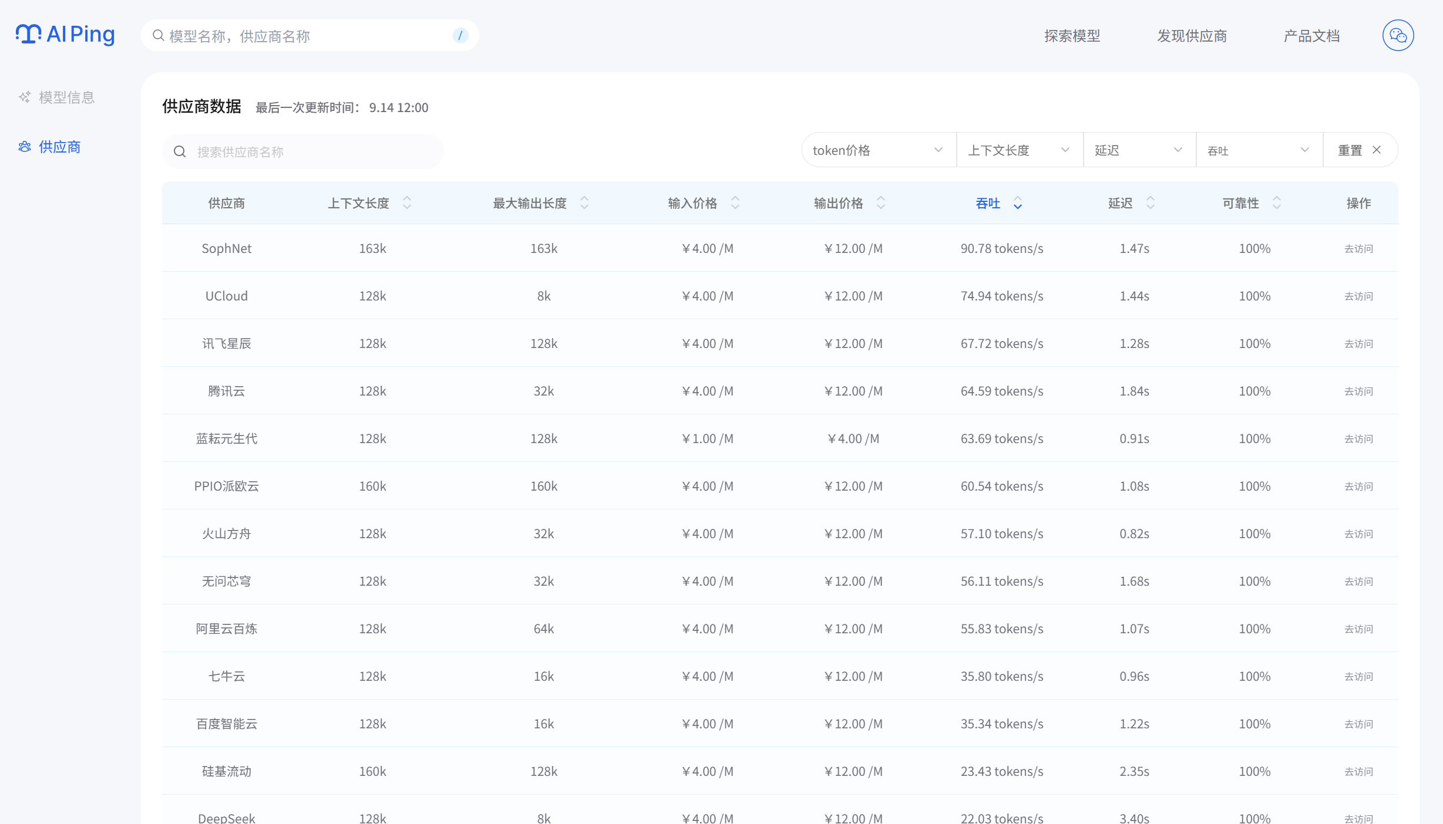The width and height of the screenshot is (1443, 824).
Task: Click the 吞吐 column header label
Action: [x=987, y=203]
